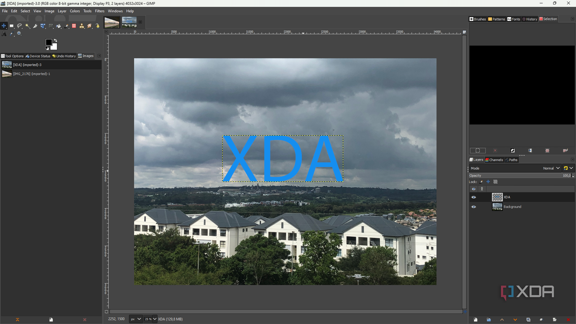This screenshot has height=324, width=576.
Task: Select the Smudge tool
Action: [90, 26]
